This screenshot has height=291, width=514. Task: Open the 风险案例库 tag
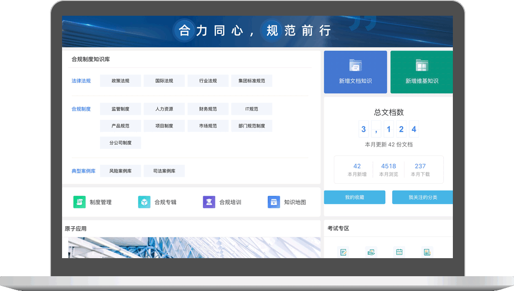pos(120,171)
